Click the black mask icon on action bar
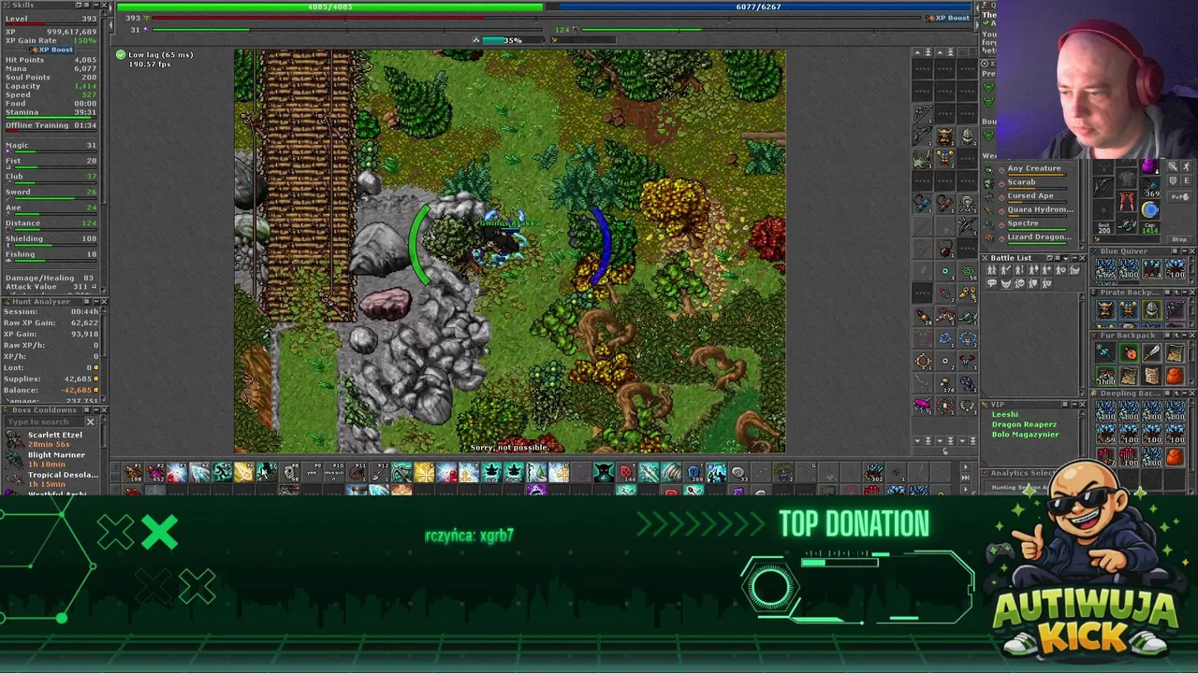The width and height of the screenshot is (1198, 673). click(x=604, y=472)
